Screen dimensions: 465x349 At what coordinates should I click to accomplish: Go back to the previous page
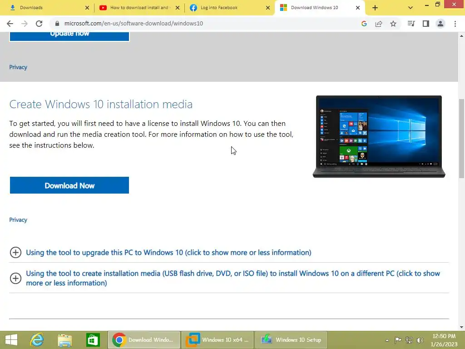[10, 24]
